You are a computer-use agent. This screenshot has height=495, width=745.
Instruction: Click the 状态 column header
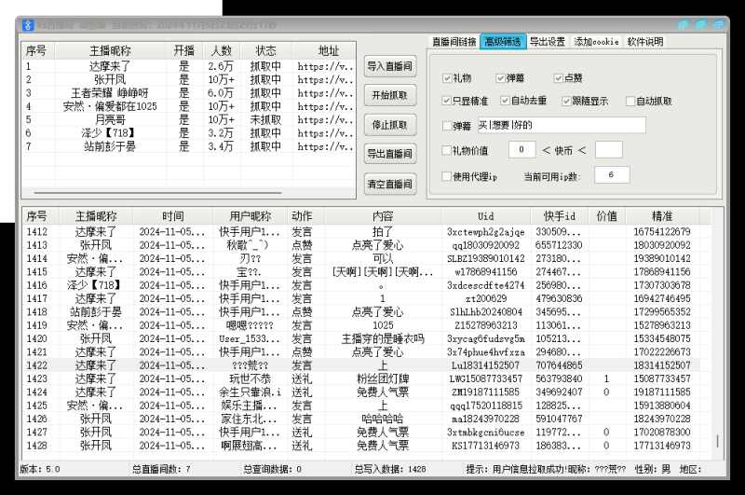tap(265, 50)
